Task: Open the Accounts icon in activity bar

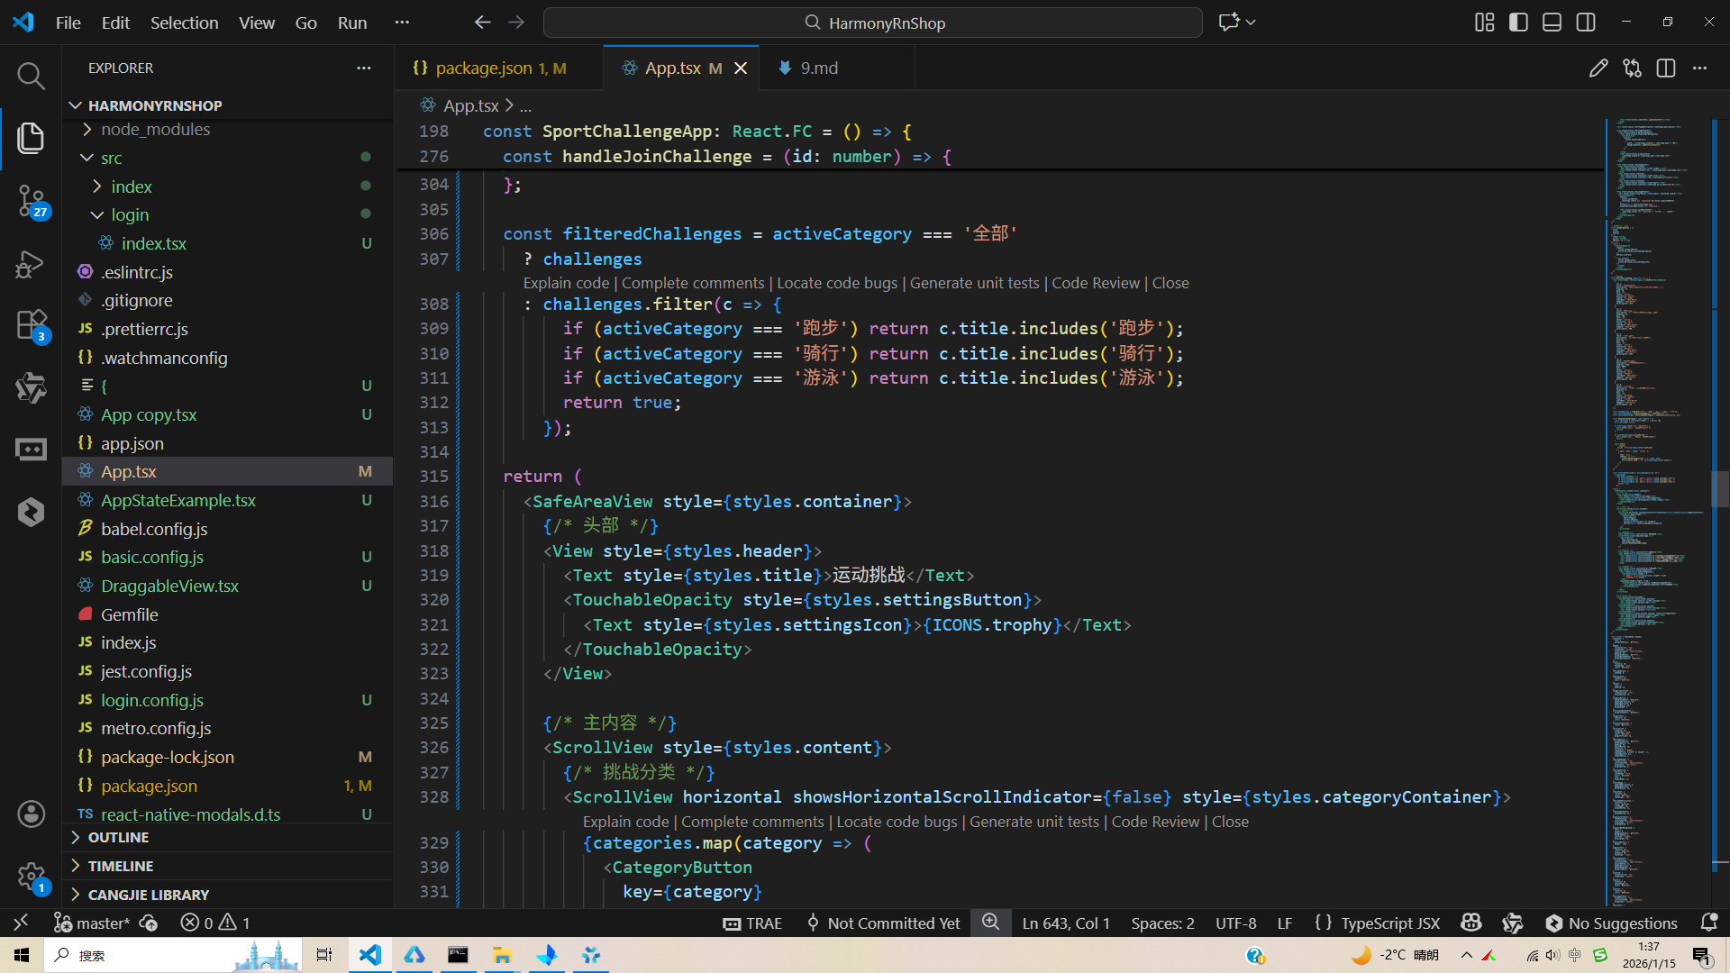Action: coord(31,814)
